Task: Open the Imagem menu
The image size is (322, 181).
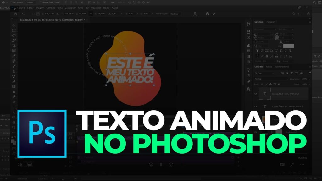Action: (x=40, y=8)
